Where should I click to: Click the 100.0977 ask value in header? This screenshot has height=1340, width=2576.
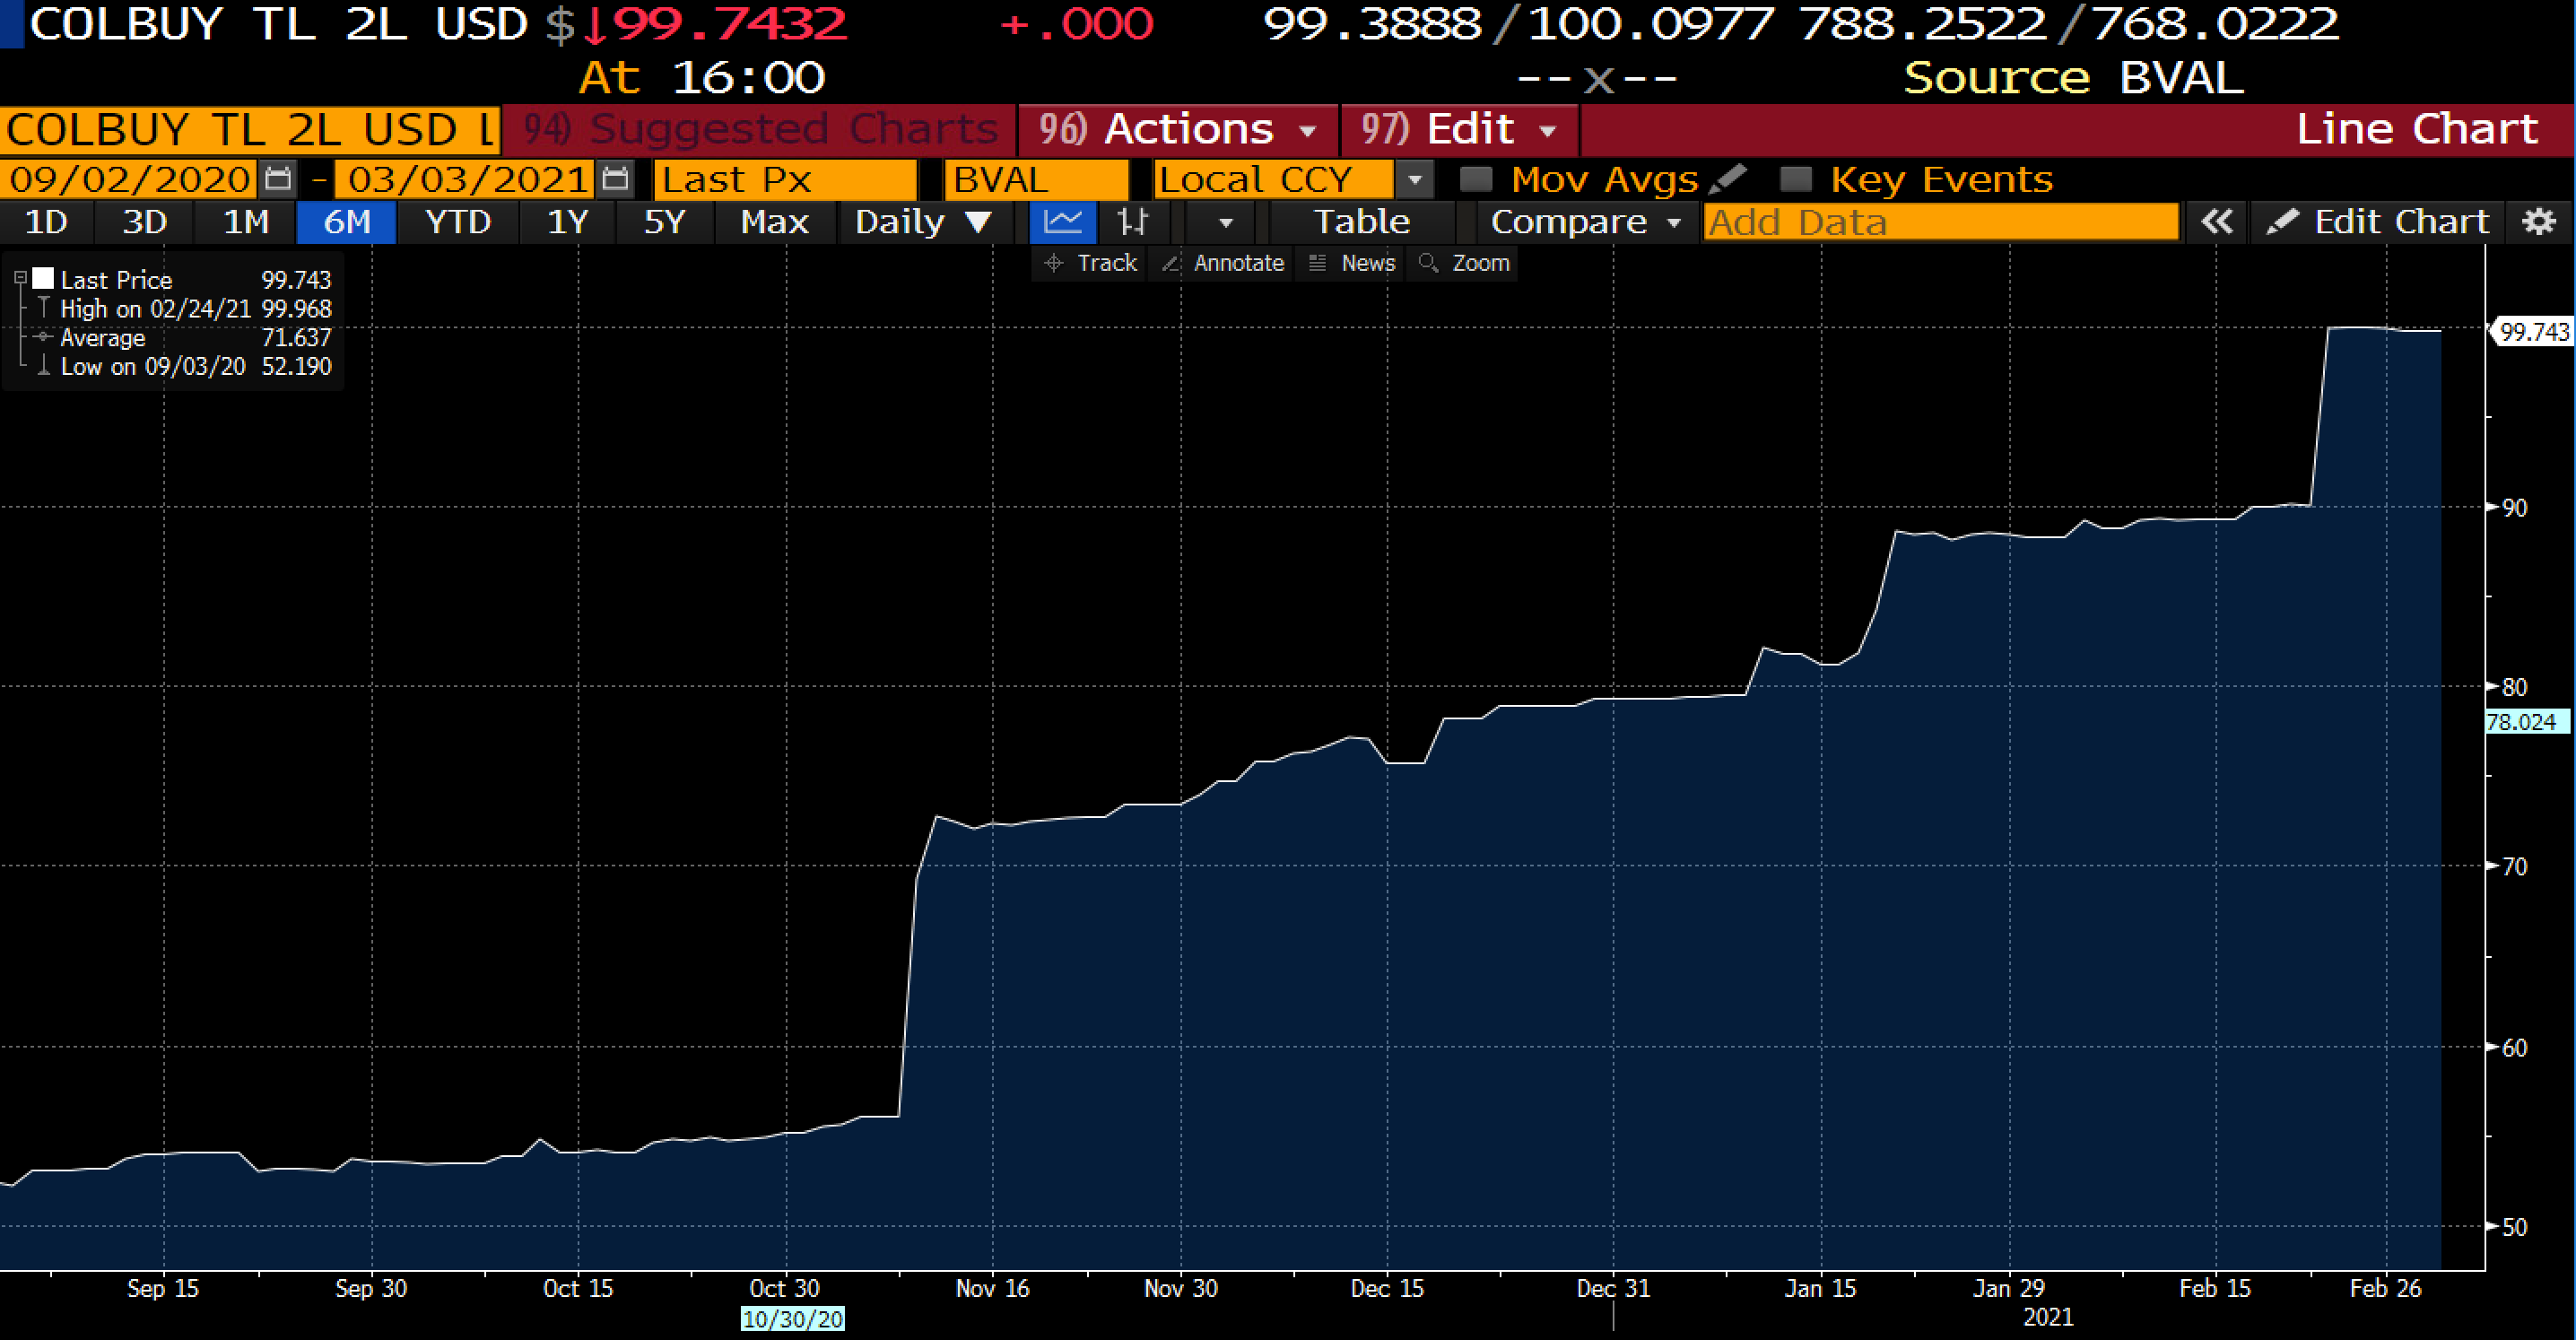click(x=1652, y=24)
